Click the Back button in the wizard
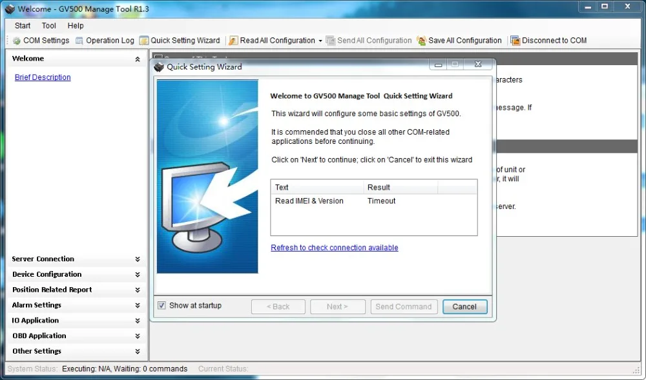The height and width of the screenshot is (380, 646). tap(278, 307)
